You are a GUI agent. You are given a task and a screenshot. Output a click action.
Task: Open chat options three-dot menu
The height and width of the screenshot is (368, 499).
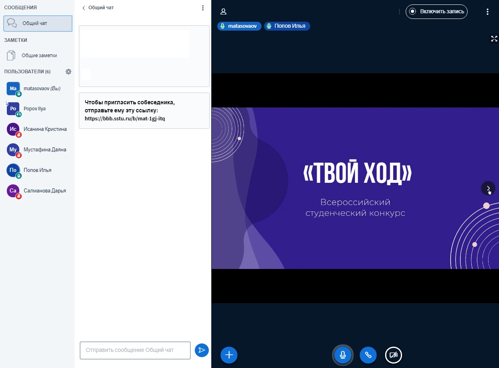point(203,8)
